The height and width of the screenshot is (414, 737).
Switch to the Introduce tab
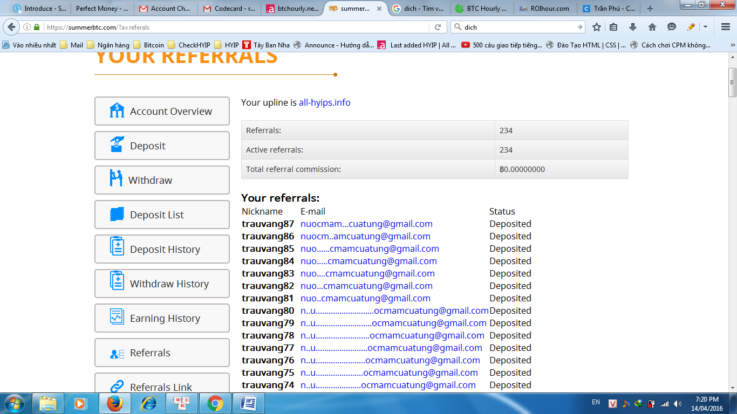[x=39, y=9]
